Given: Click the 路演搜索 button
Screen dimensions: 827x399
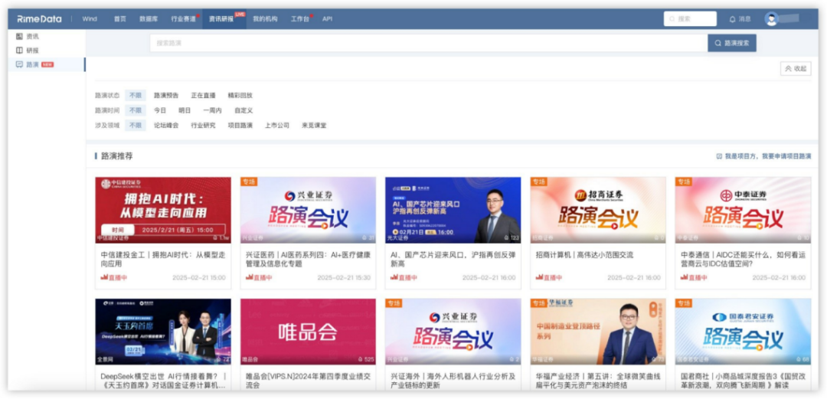Looking at the screenshot, I should pyautogui.click(x=731, y=44).
